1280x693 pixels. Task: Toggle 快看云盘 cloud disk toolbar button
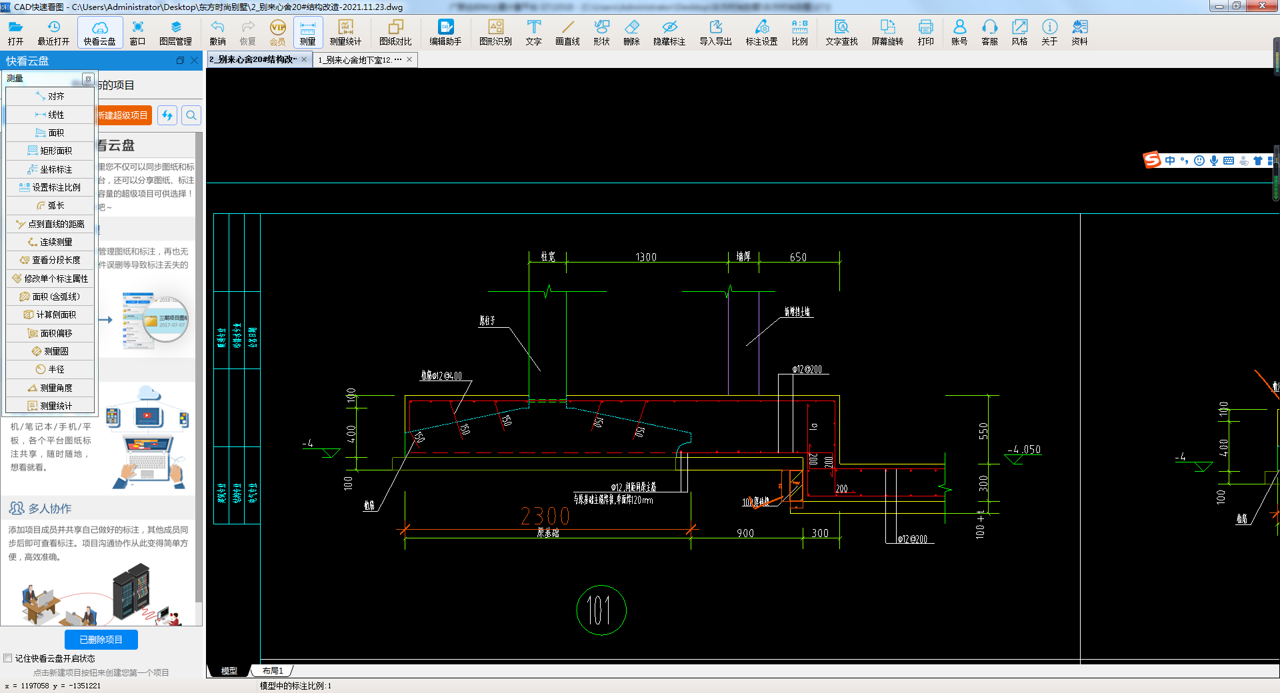[100, 32]
